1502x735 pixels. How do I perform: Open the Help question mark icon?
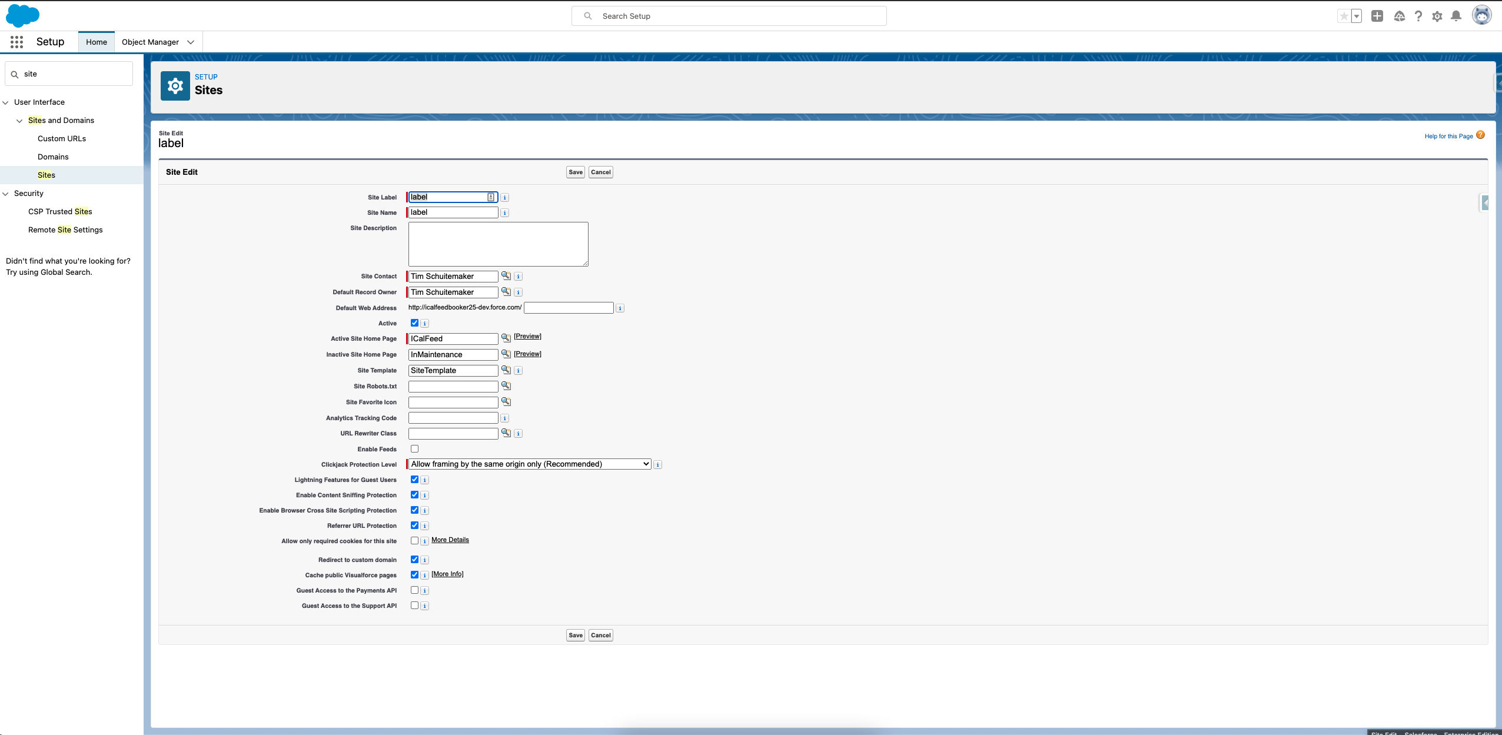pos(1418,16)
